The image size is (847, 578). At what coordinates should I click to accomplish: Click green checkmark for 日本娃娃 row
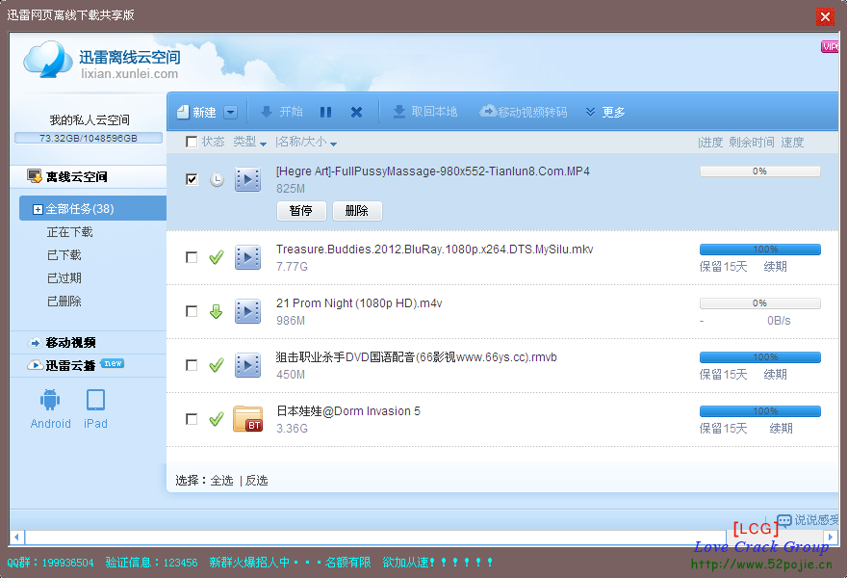pyautogui.click(x=217, y=419)
